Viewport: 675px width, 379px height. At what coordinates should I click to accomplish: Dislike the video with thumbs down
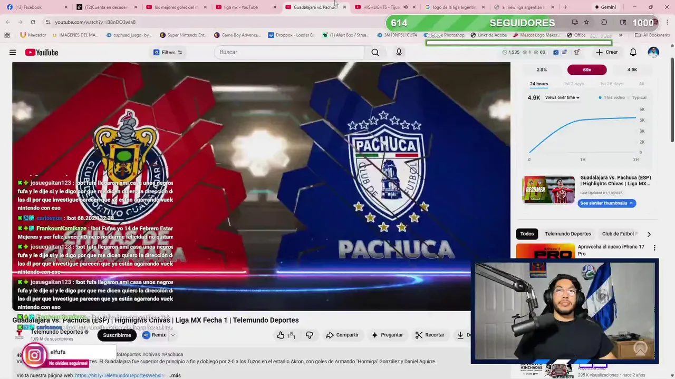click(x=310, y=335)
